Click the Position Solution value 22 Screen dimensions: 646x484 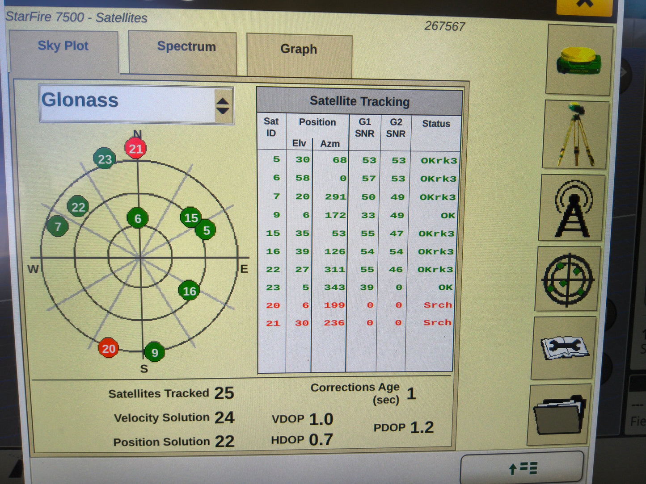[x=224, y=442]
